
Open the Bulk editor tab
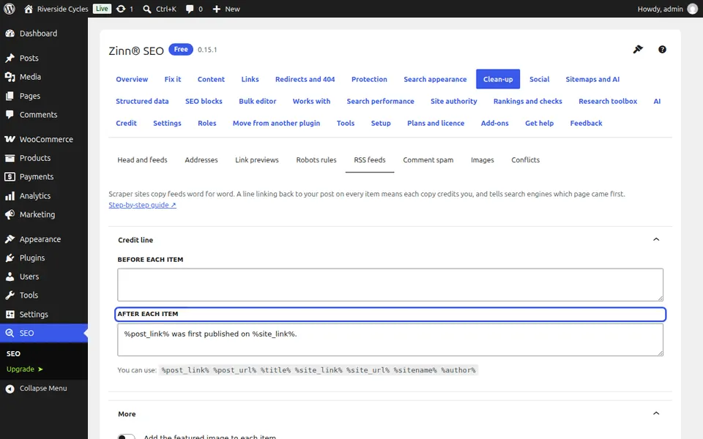(x=257, y=101)
